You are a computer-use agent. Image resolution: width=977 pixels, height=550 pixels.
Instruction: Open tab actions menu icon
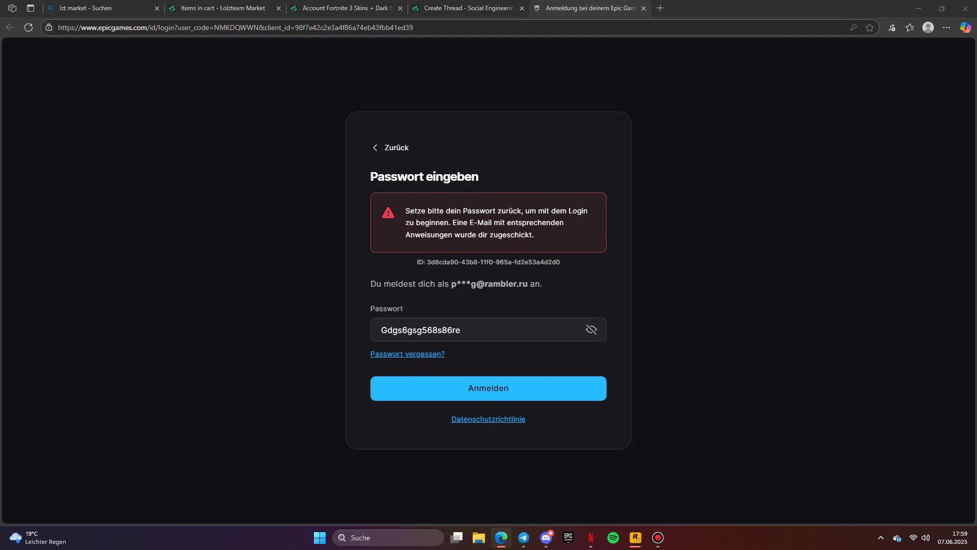[31, 8]
